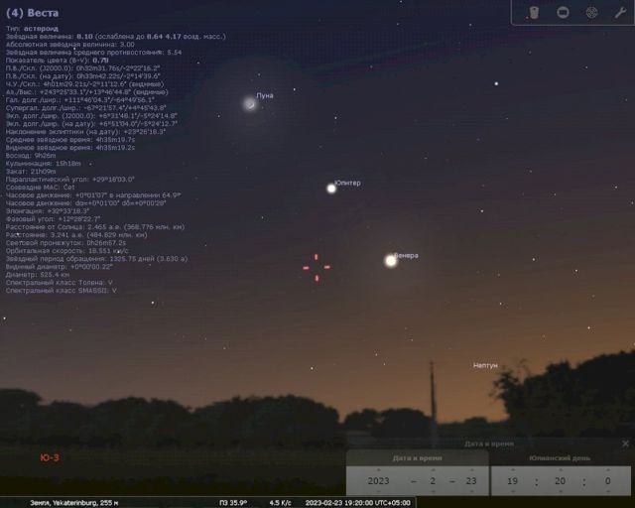Click the circular crosshair target icon
This screenshot has height=508, width=635.
(591, 12)
